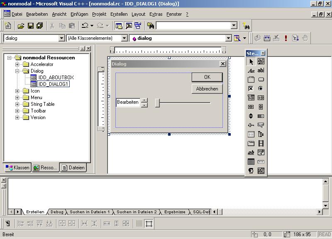Pick the Check Box control tool

coord(251,88)
